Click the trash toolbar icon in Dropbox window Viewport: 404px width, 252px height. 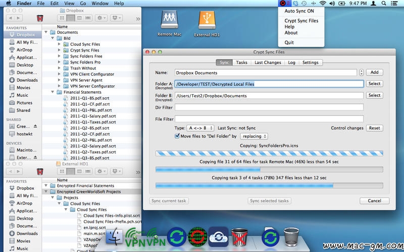point(40,18)
